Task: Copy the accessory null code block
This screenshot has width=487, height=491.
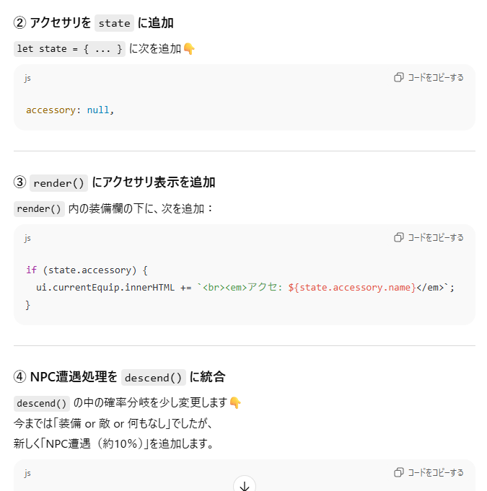Action: pos(429,77)
